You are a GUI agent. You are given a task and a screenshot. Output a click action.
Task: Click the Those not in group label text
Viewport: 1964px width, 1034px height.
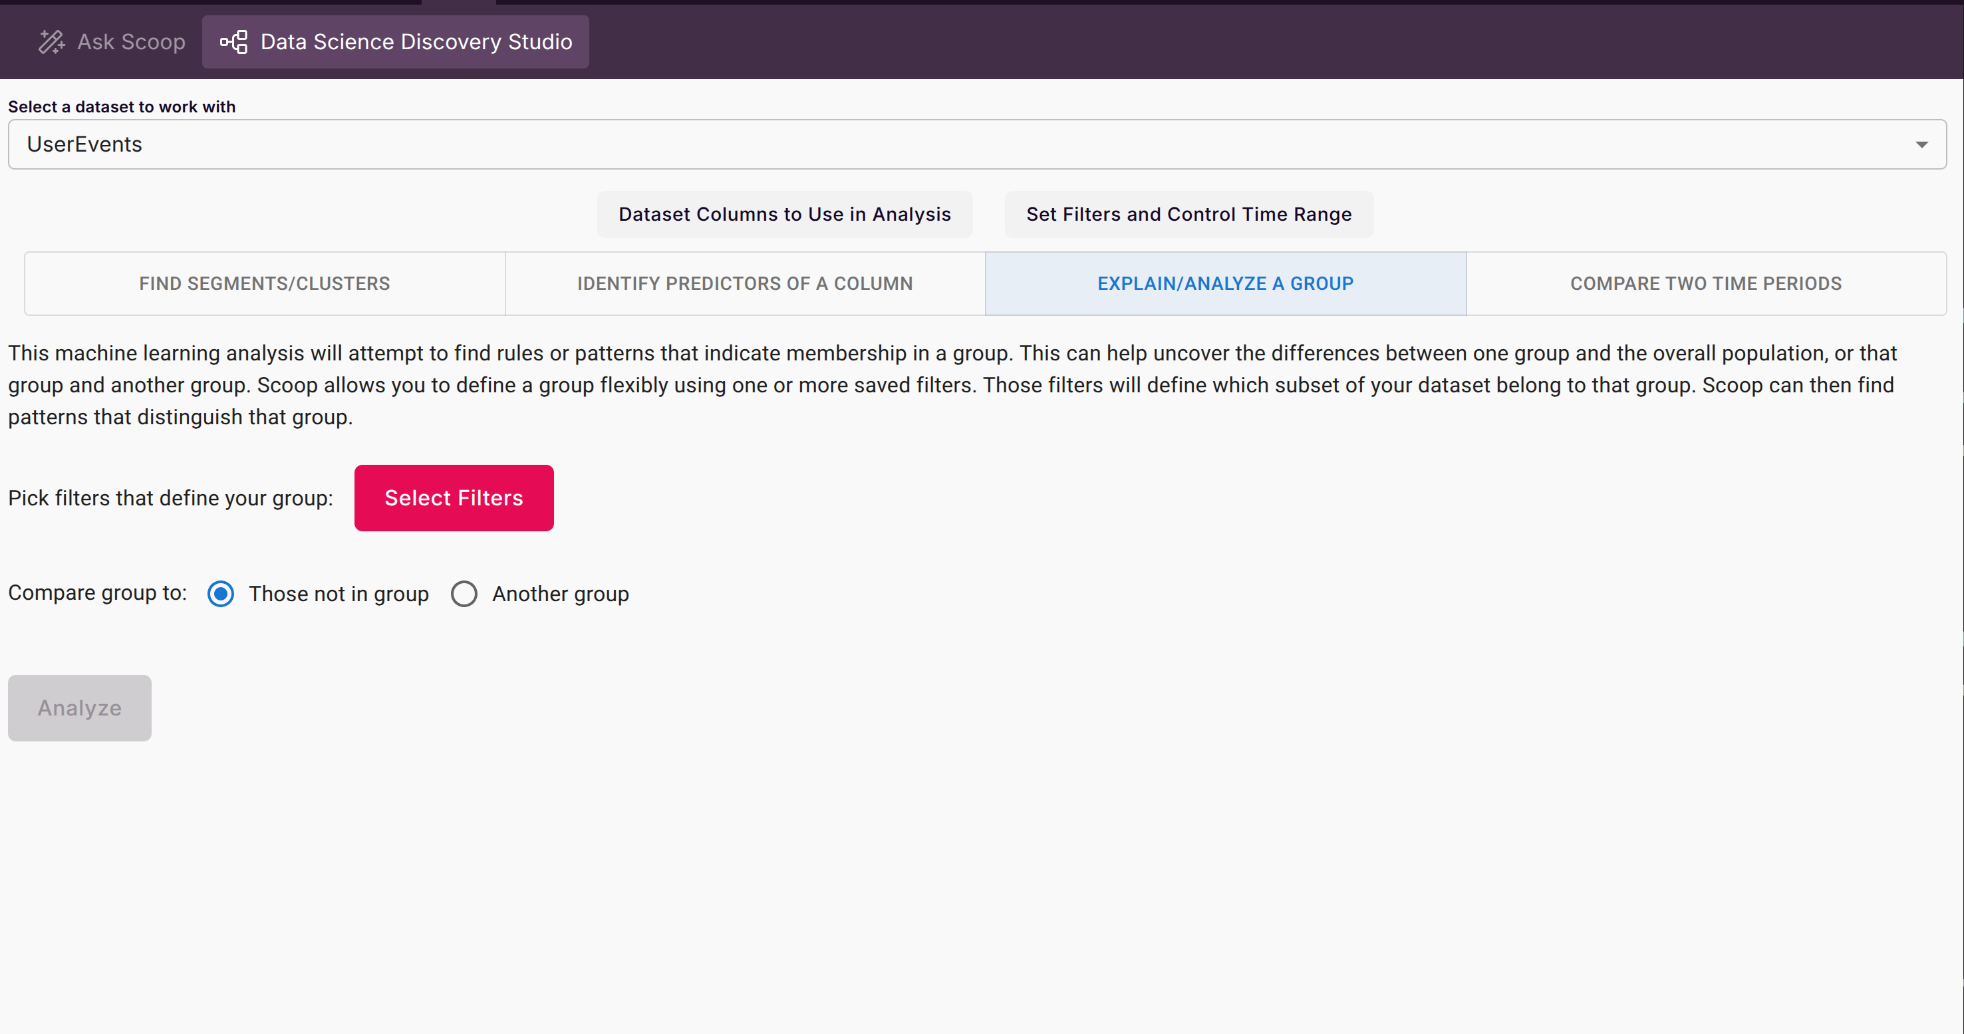coord(339,594)
